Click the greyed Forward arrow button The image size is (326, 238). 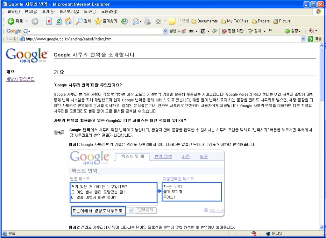point(35,21)
